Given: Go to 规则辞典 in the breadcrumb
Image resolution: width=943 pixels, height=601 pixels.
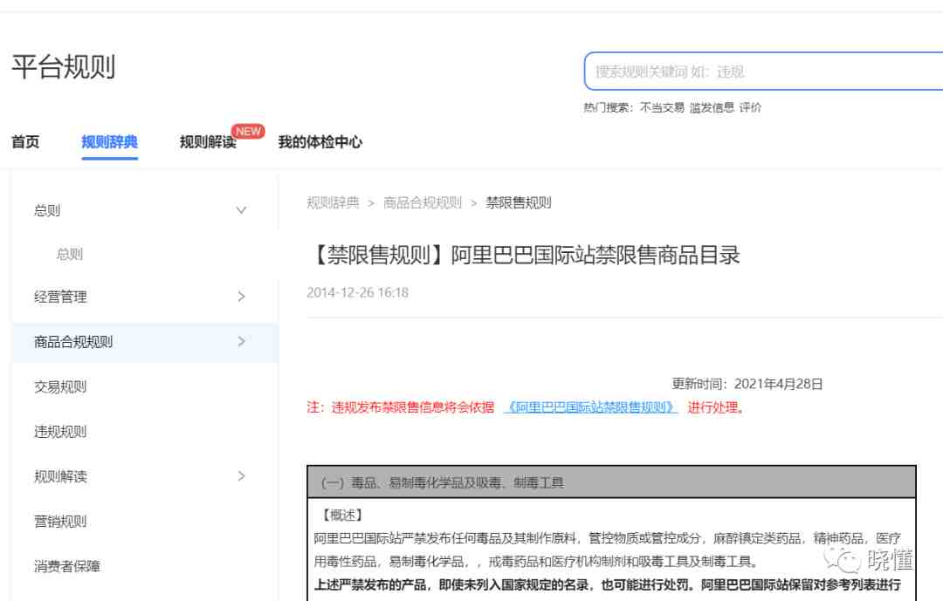Looking at the screenshot, I should point(333,203).
